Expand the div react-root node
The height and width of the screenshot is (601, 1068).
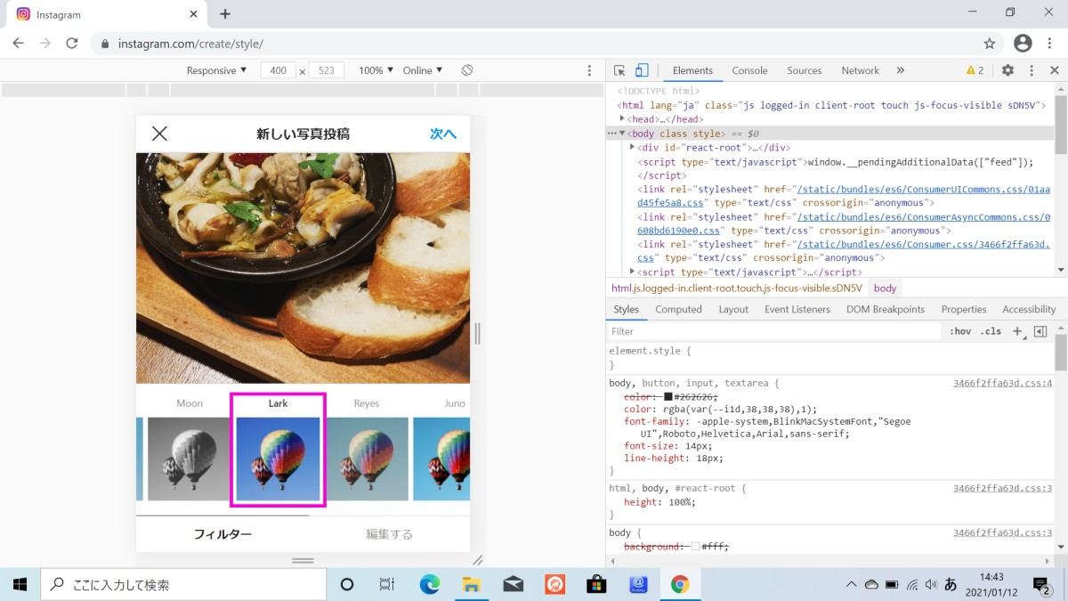(632, 147)
